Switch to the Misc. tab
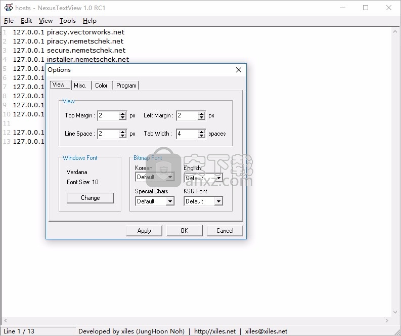Screen dimensions: 401x336 coord(81,86)
